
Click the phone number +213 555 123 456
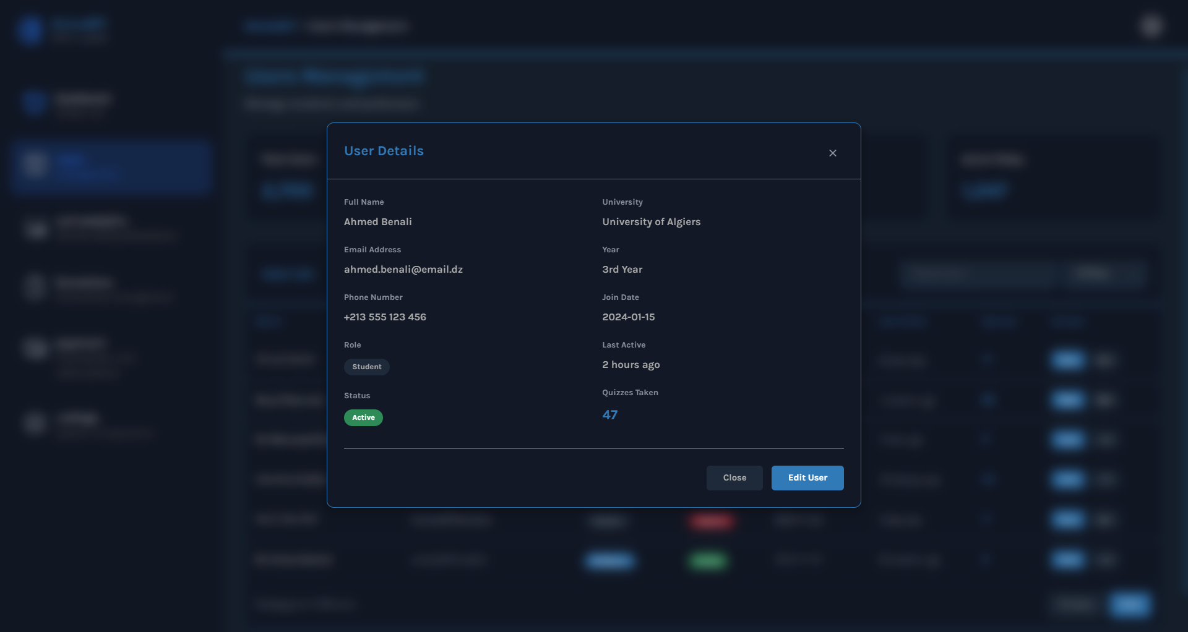click(x=385, y=317)
